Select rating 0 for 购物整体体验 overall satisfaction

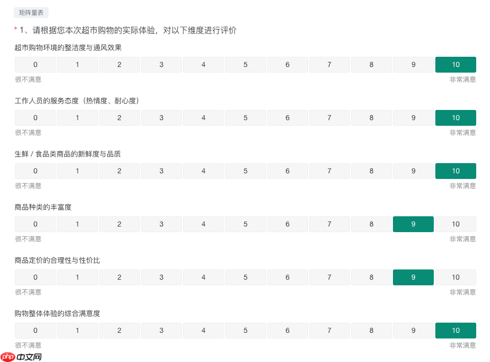coord(35,330)
